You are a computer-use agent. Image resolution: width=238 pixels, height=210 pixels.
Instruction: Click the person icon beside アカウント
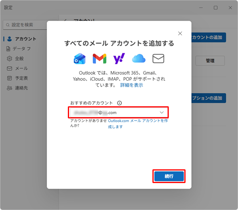[10, 39]
